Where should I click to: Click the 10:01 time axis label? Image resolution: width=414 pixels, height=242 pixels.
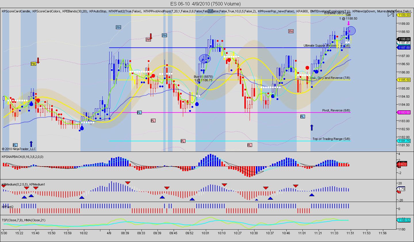pos(205,233)
